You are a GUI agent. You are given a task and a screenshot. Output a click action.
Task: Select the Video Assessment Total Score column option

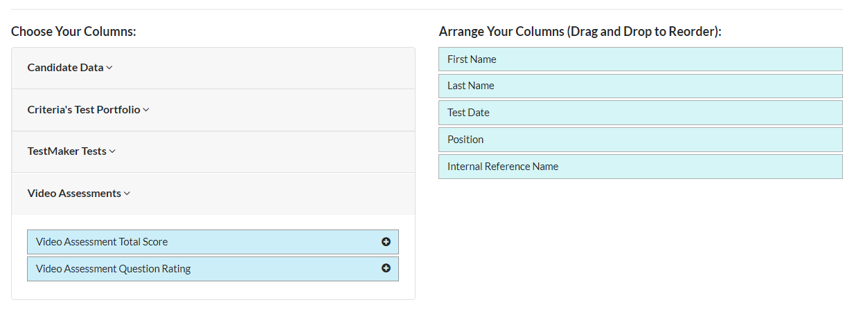213,242
